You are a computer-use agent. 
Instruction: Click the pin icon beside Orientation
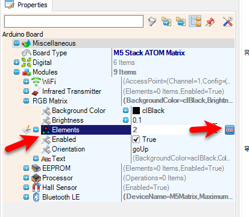coord(46,149)
